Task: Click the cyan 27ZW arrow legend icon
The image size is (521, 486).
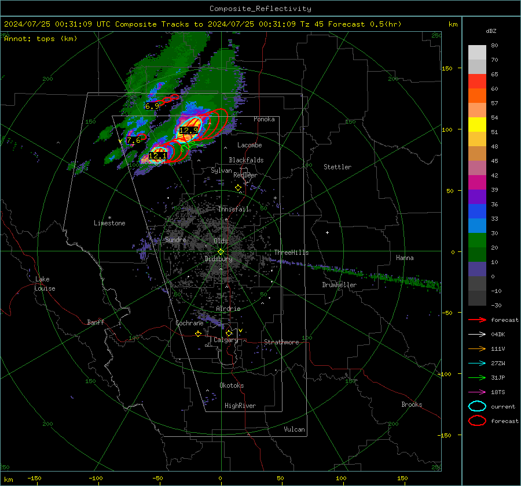Action: point(477,363)
